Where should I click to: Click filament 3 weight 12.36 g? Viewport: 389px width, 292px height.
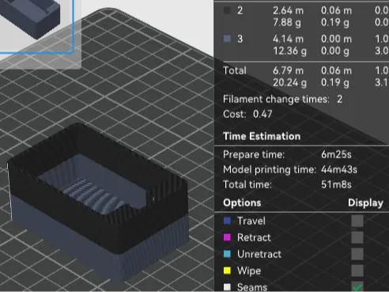(289, 51)
